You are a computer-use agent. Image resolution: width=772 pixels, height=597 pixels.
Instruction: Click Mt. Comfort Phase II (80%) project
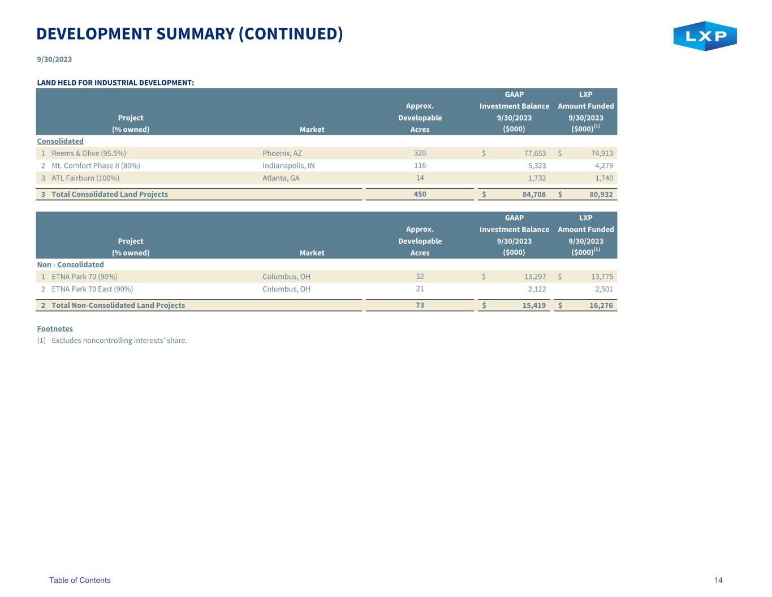tap(96, 166)
